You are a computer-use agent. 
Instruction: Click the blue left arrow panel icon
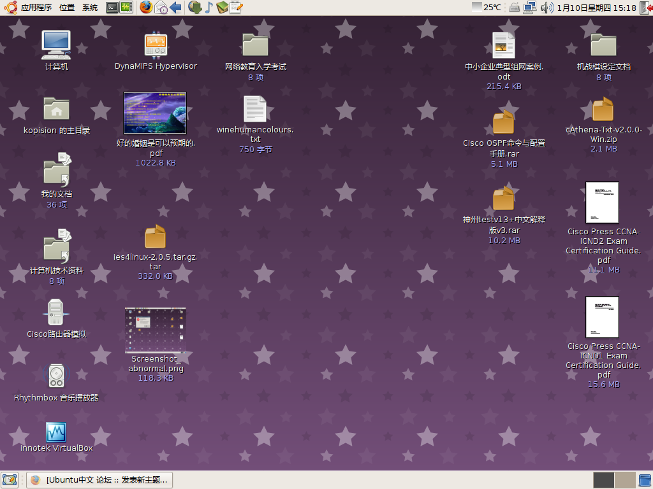pyautogui.click(x=176, y=7)
